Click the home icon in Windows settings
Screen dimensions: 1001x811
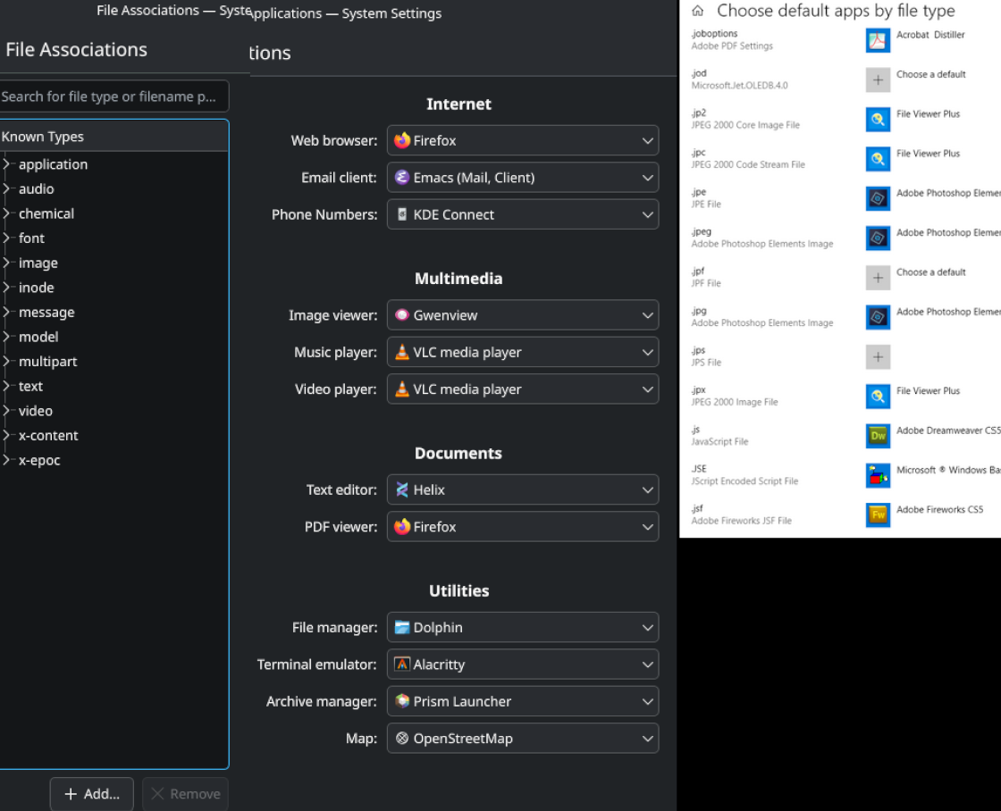[698, 11]
